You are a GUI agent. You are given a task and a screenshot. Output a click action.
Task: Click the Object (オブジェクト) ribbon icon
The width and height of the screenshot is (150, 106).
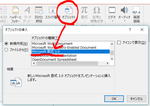(x=69, y=10)
